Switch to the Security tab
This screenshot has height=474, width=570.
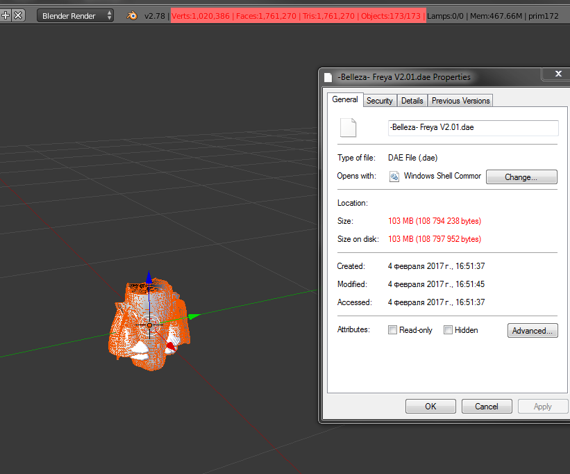coord(380,101)
